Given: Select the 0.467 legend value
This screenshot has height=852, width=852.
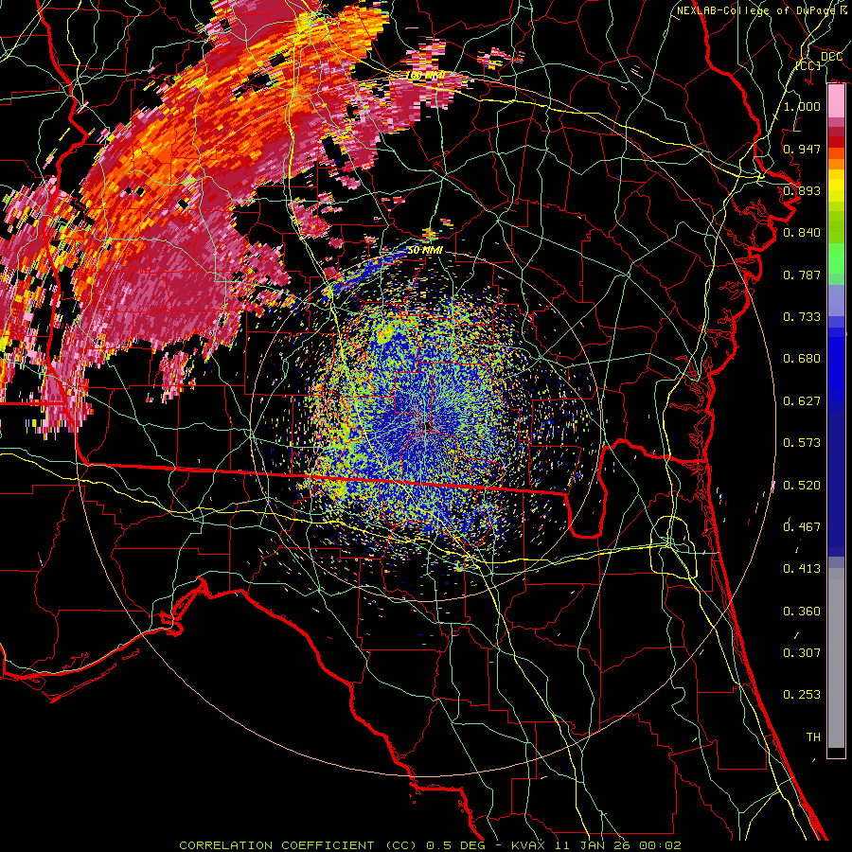Looking at the screenshot, I should coord(802,527).
